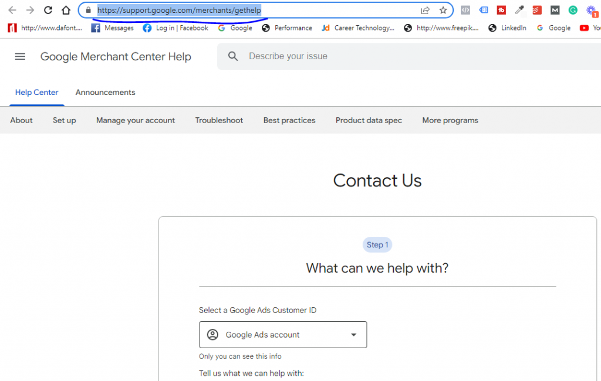Switch to the Announcements tab
601x381 pixels.
(x=106, y=92)
